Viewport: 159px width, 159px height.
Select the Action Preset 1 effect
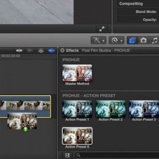[77, 109]
